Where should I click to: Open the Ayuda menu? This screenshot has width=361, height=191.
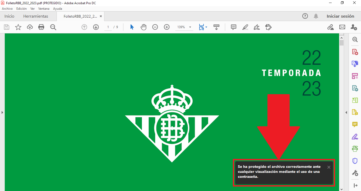58,9
